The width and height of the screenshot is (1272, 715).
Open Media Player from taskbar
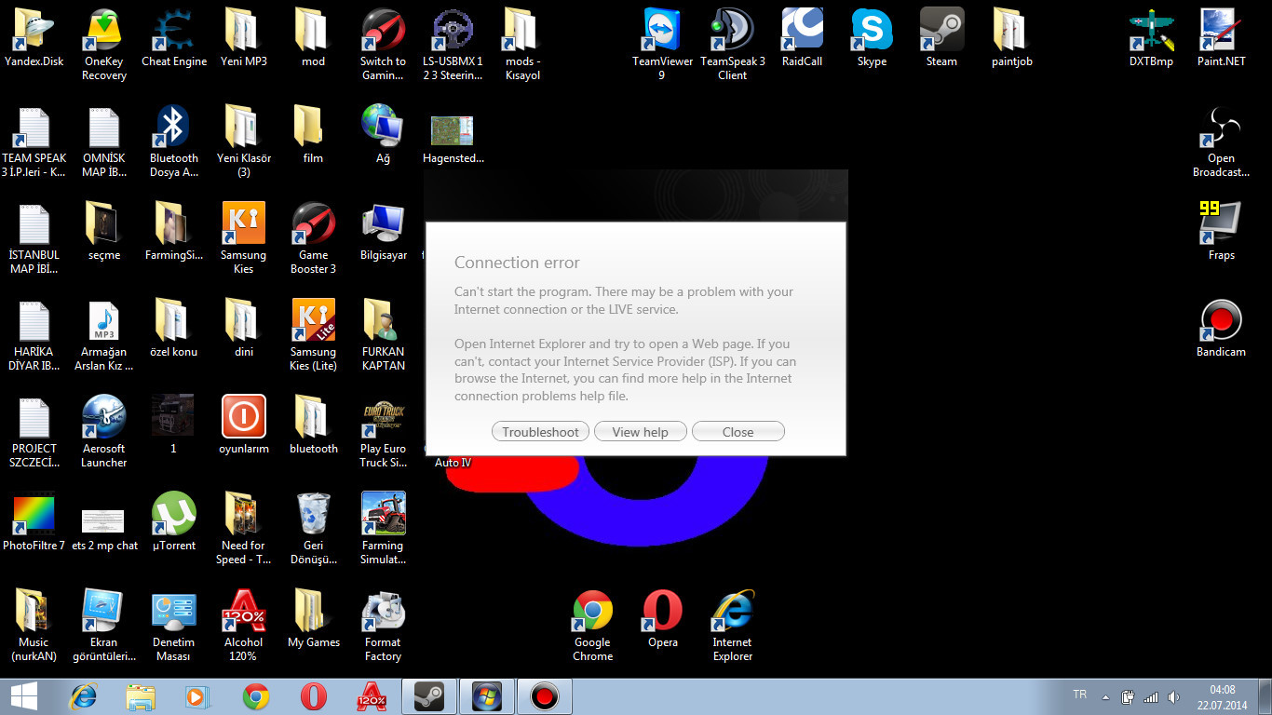tap(198, 696)
